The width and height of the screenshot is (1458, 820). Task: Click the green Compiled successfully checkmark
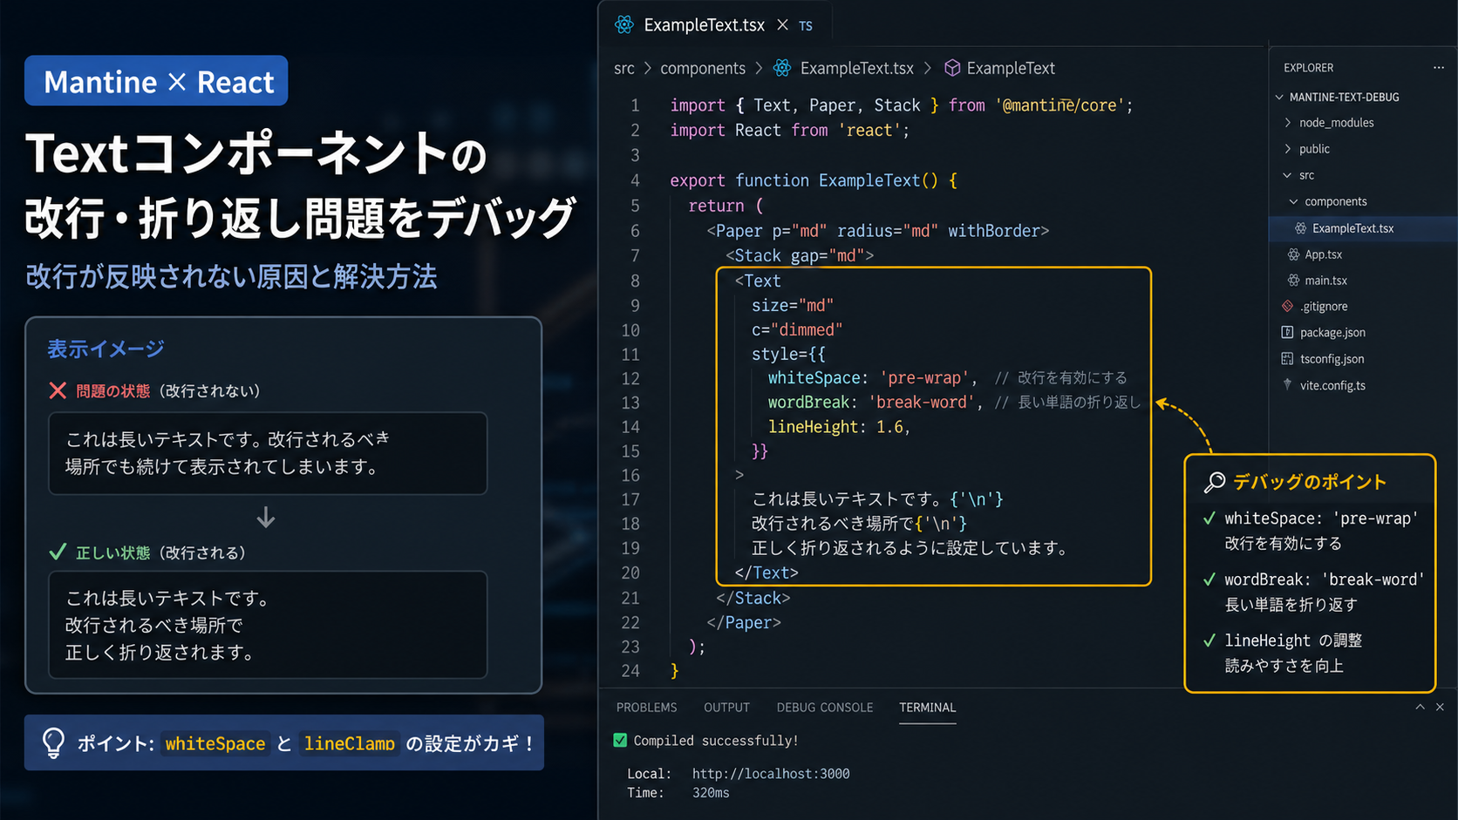pos(620,740)
